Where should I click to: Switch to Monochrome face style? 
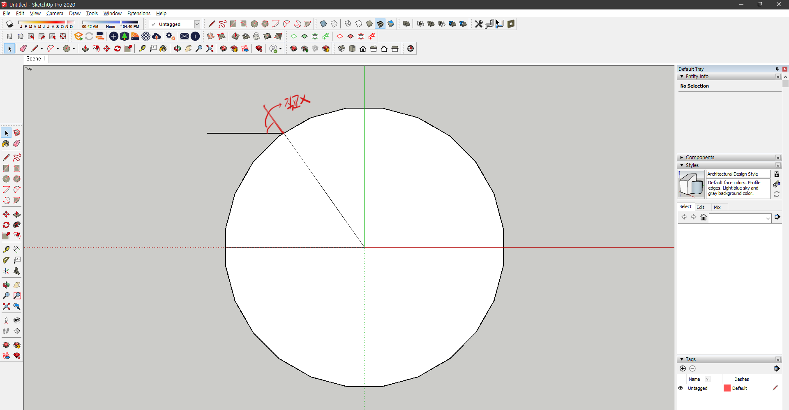(x=391, y=24)
